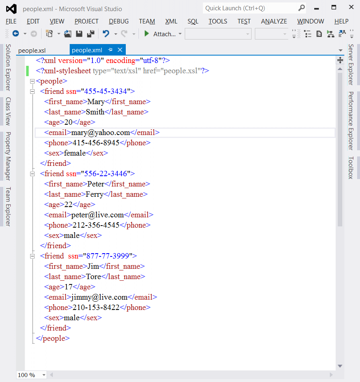Open the Class View side panel
The width and height of the screenshot is (360, 382).
coord(8,111)
